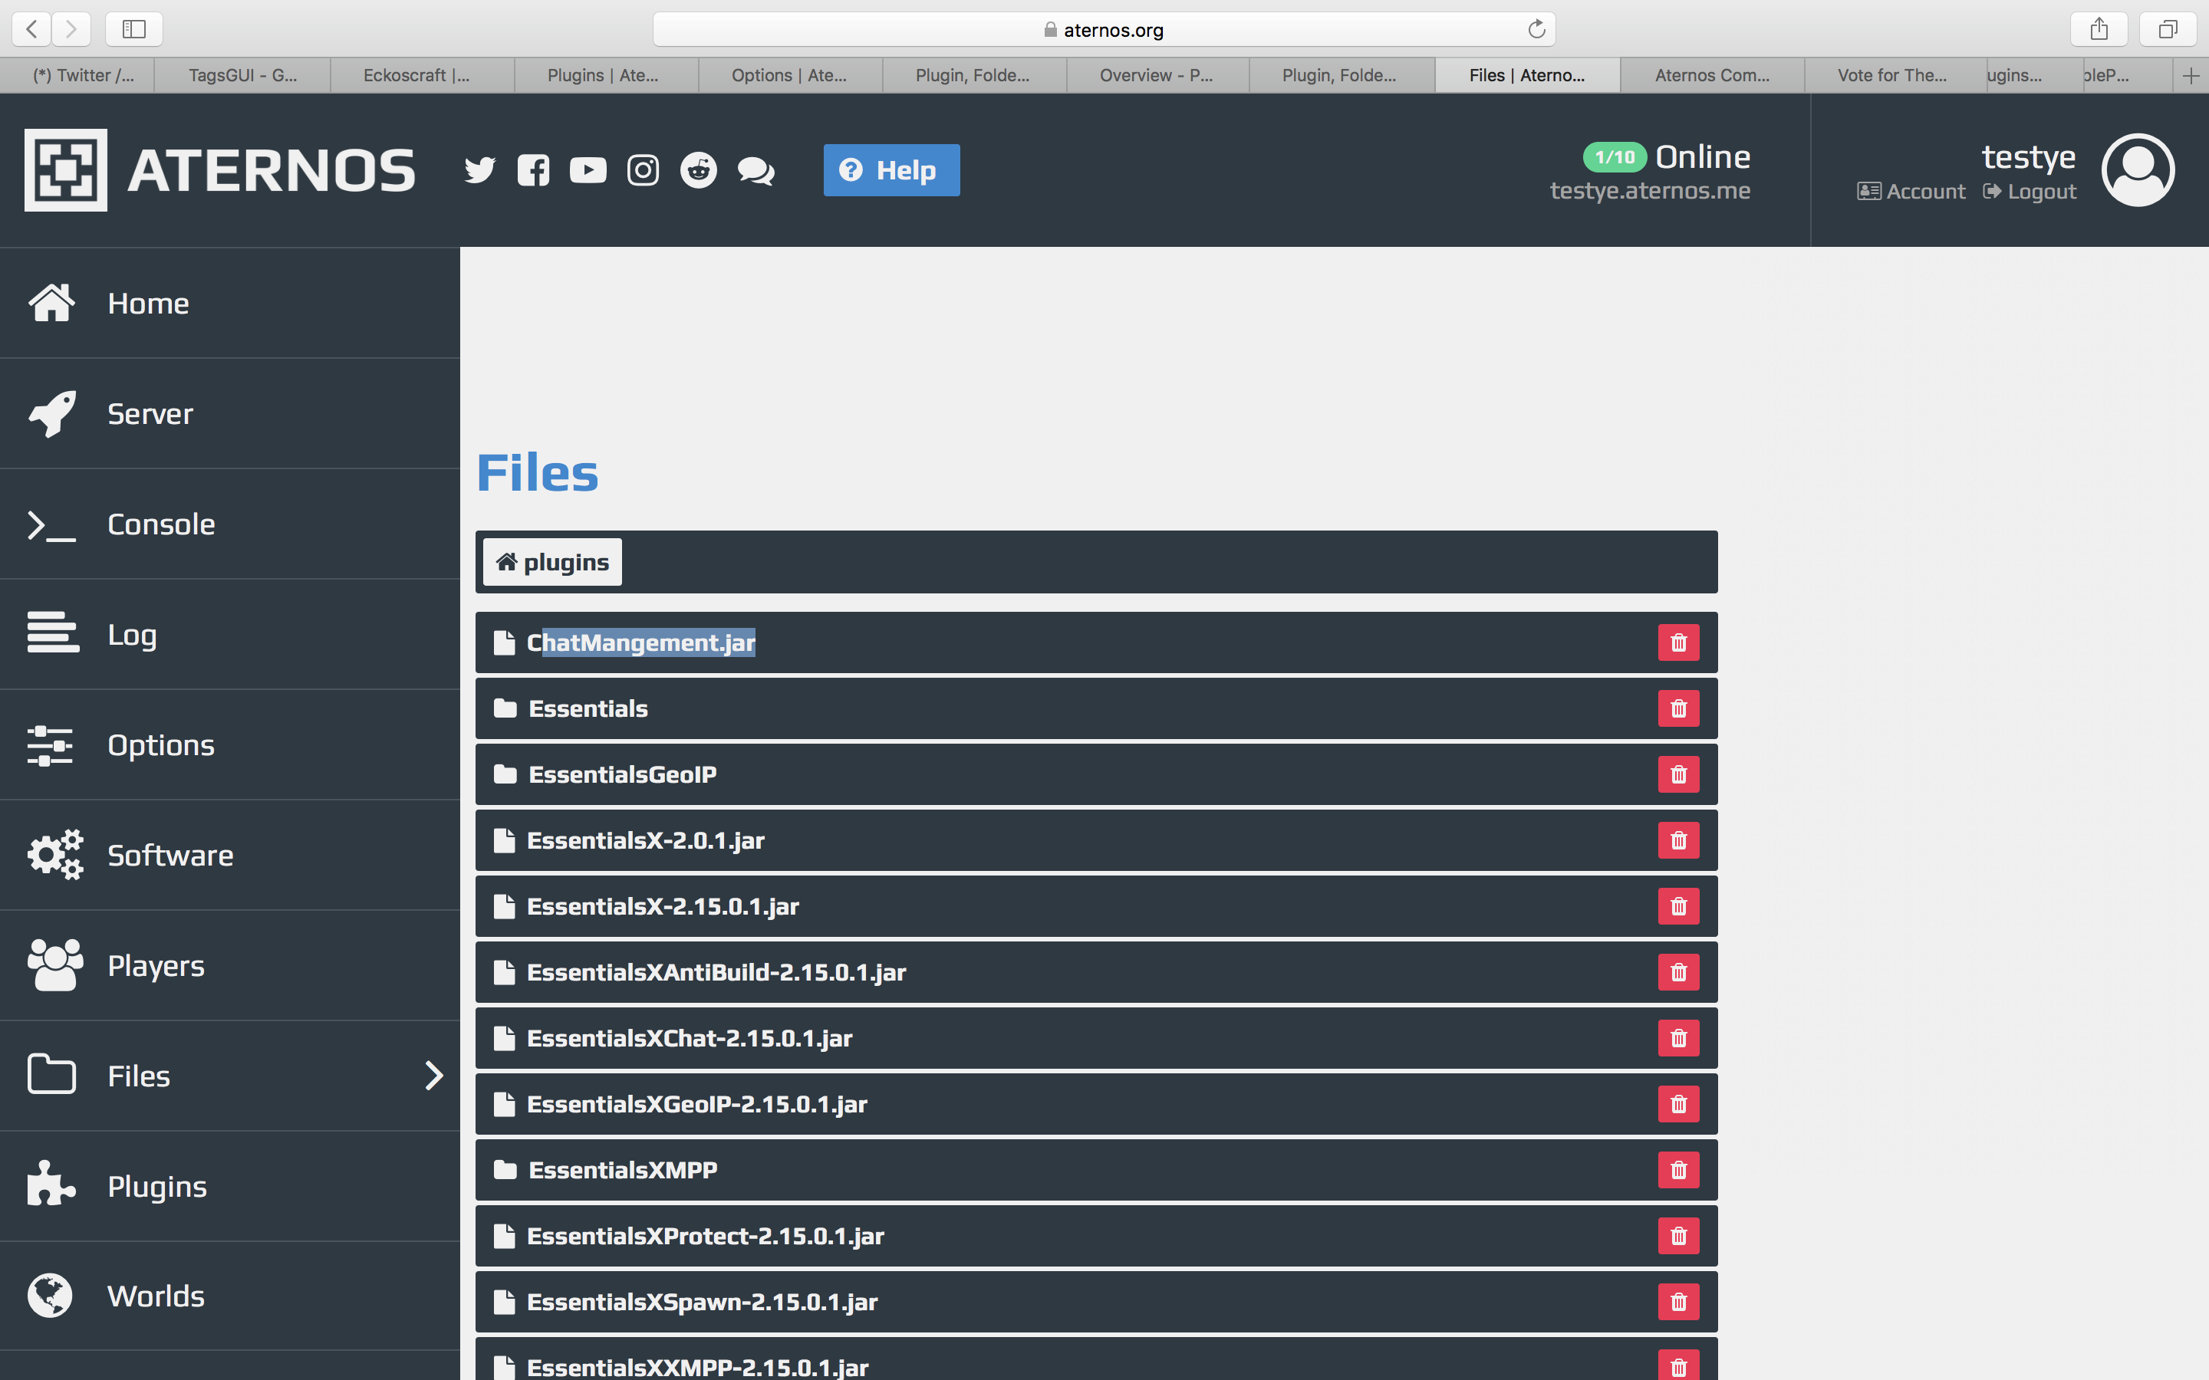
Task: Switch to TagsGUI tab
Action: [243, 76]
